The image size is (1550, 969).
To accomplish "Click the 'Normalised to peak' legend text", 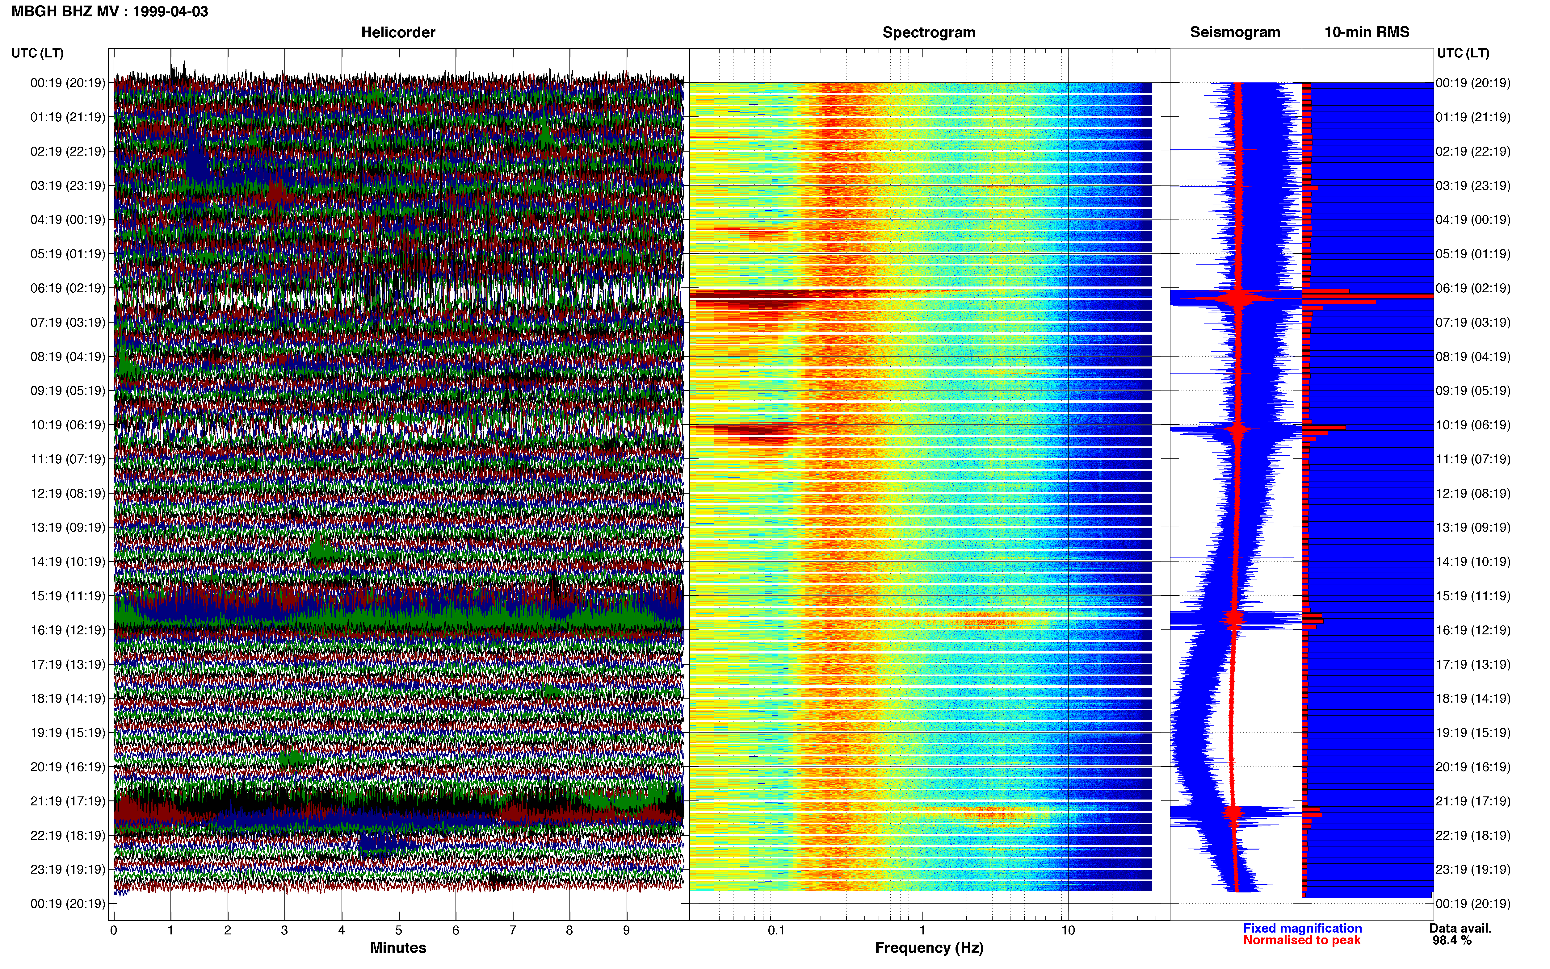I will [x=1301, y=940].
